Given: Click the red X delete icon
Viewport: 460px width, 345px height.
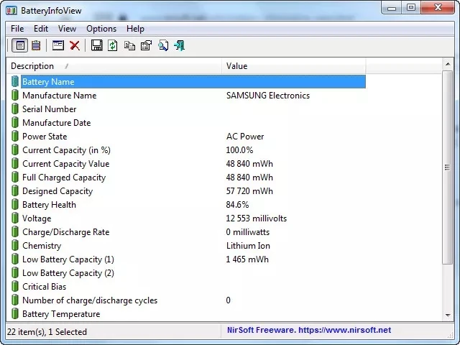Looking at the screenshot, I should [75, 45].
